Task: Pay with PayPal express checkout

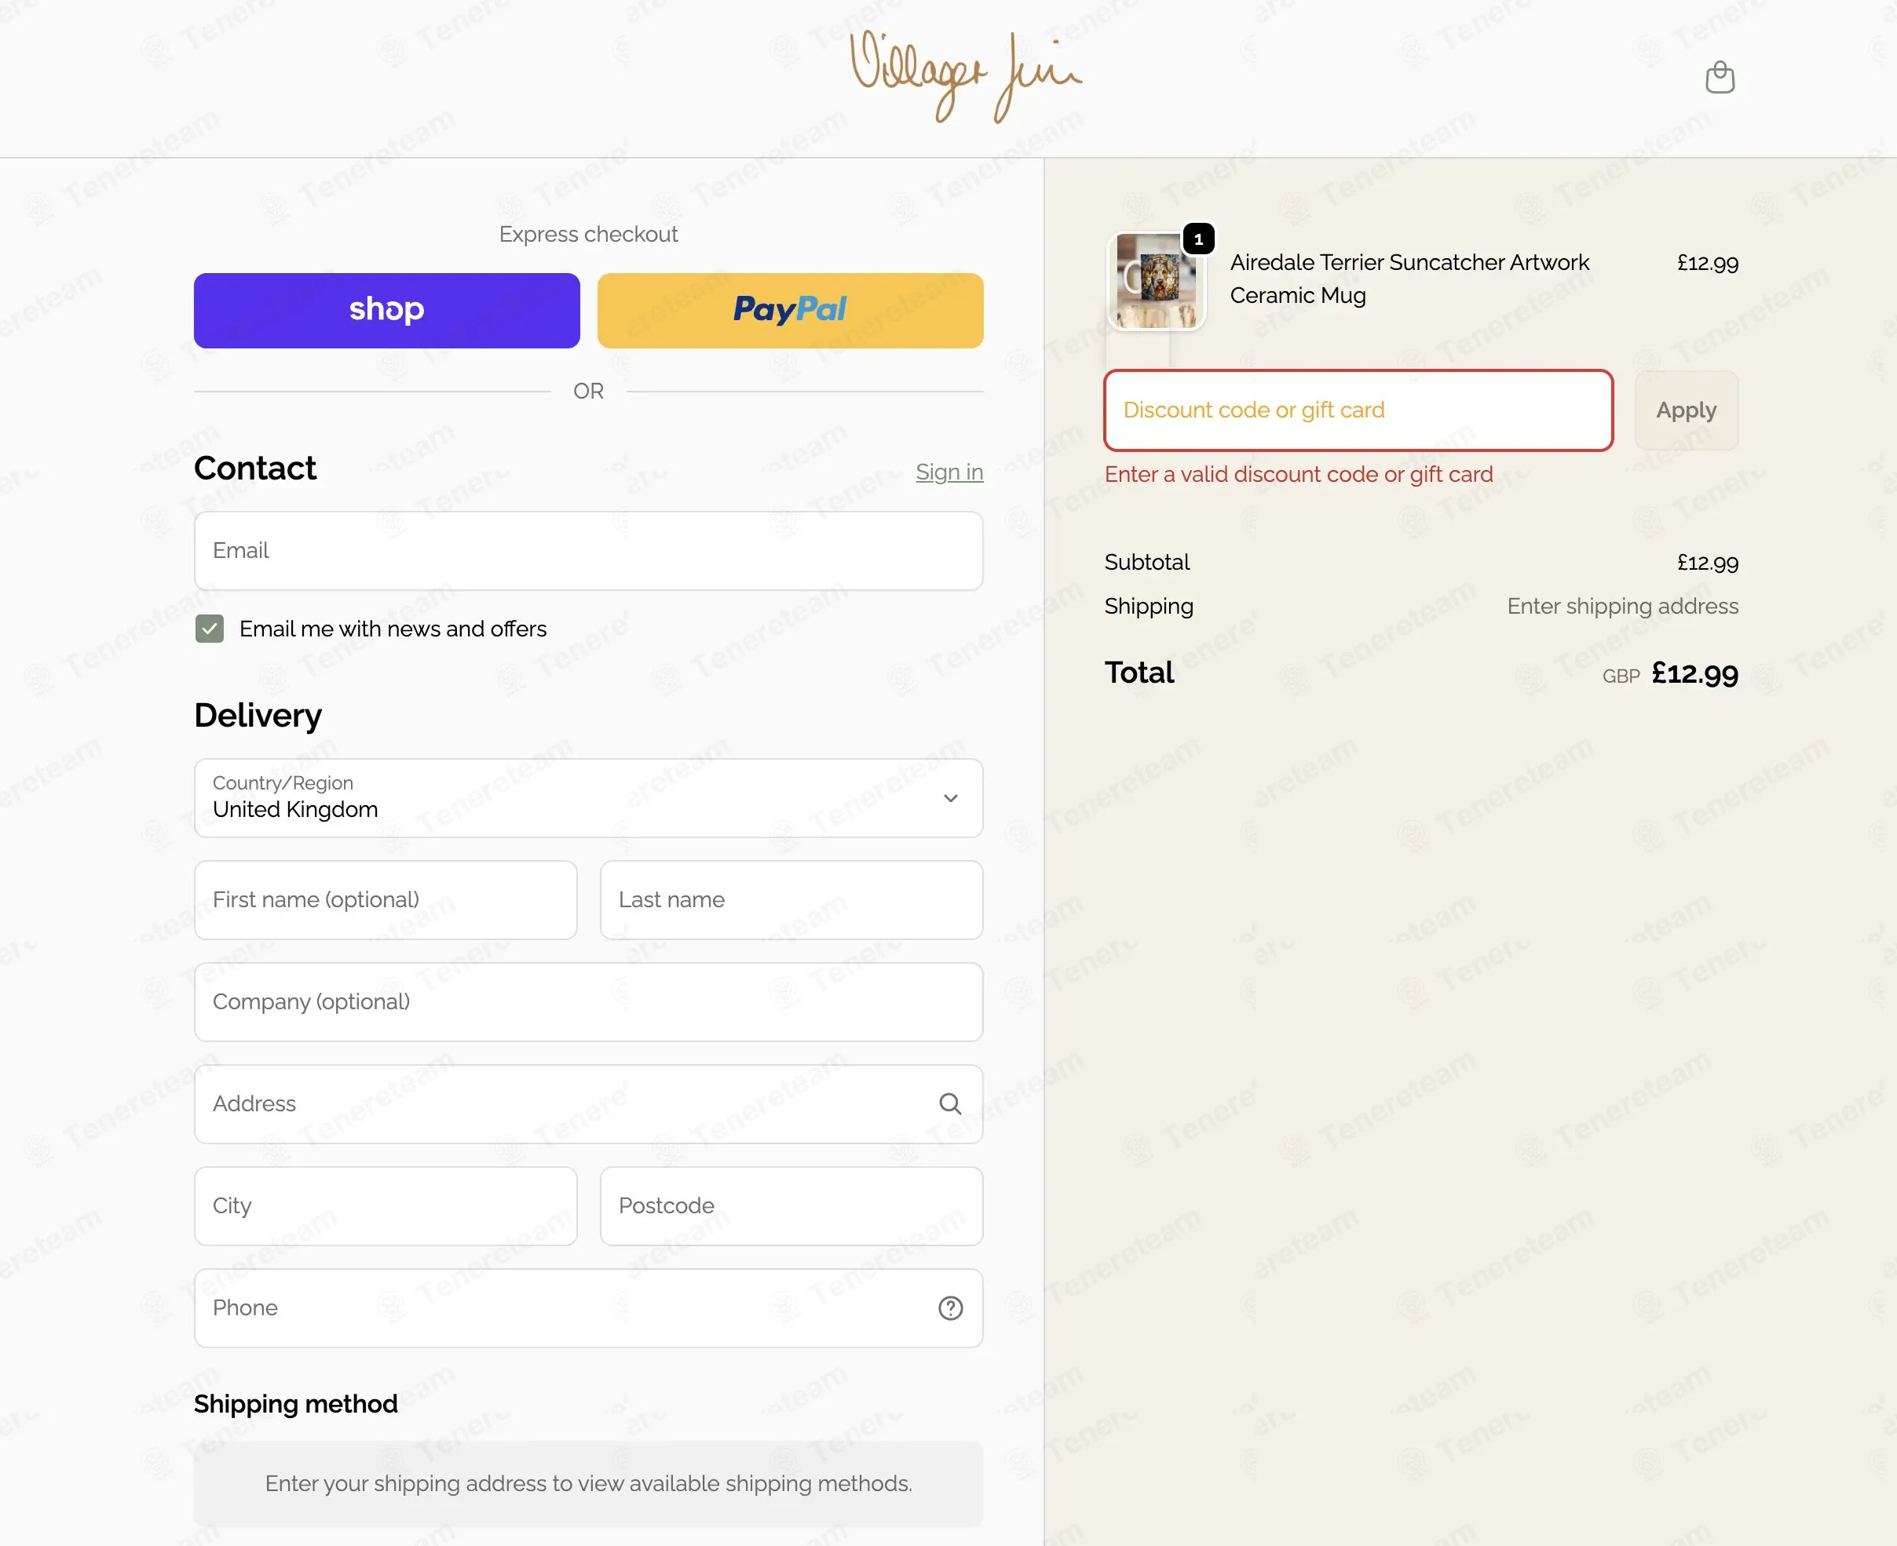Action: [789, 310]
